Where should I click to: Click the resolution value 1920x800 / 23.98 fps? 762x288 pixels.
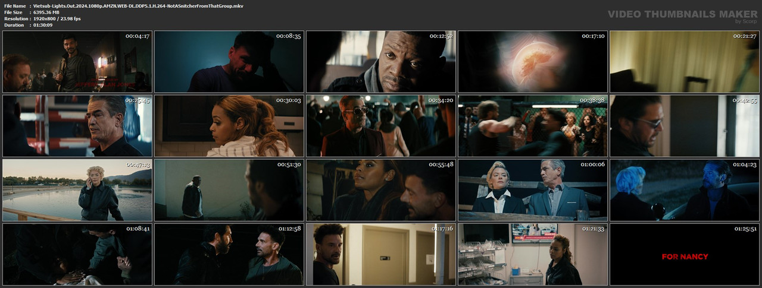coord(57,18)
